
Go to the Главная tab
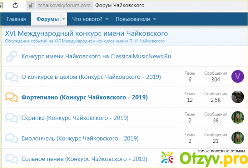(x=16, y=19)
